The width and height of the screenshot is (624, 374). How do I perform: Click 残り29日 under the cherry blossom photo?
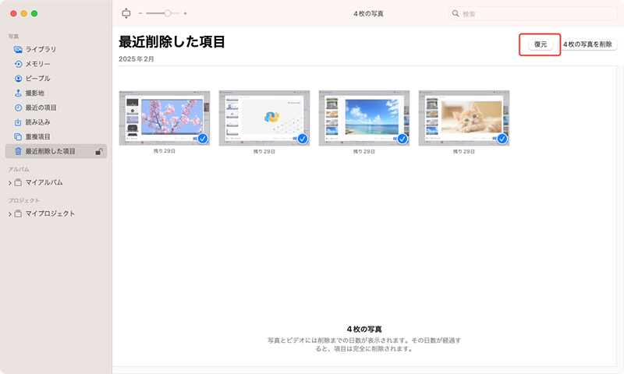[165, 151]
